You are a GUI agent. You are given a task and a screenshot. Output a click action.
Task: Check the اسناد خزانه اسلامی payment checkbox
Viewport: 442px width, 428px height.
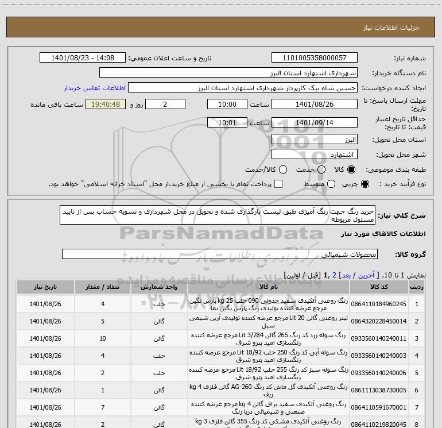(278, 184)
